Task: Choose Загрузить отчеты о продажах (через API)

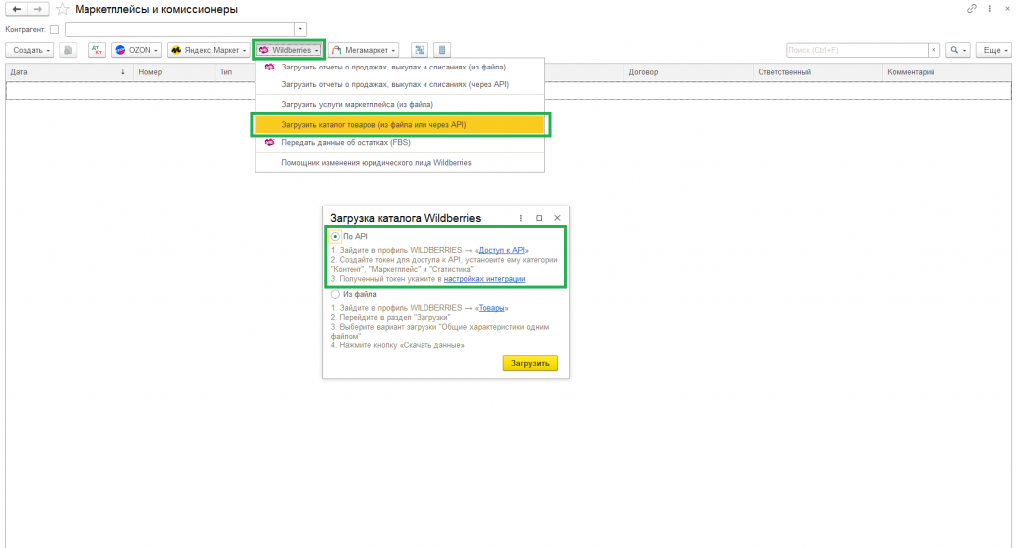Action: (400, 84)
